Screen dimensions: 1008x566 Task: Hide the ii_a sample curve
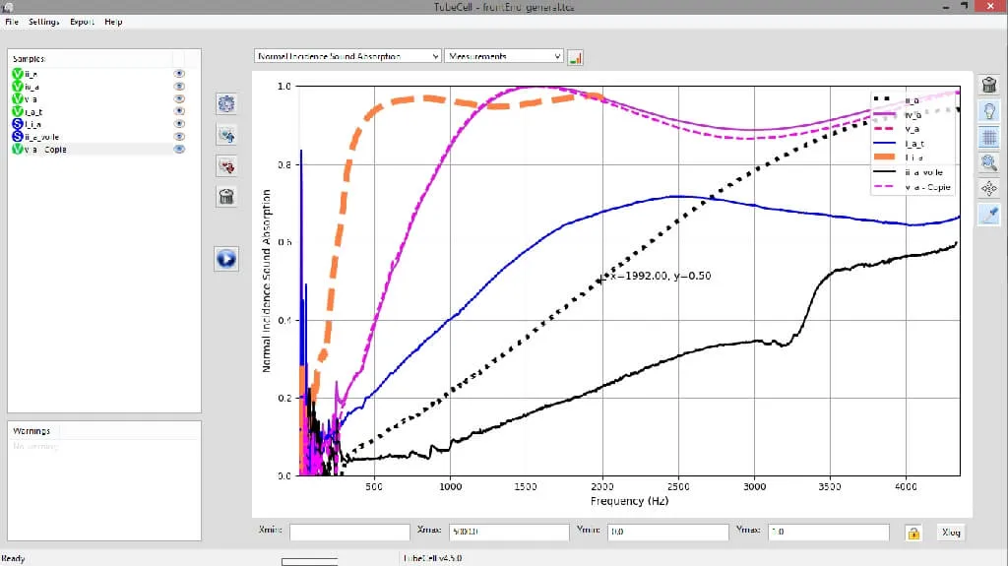tap(179, 74)
